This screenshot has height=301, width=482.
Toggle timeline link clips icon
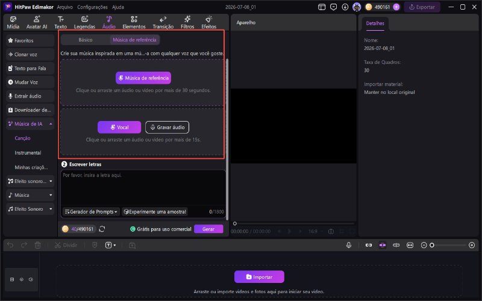369,245
